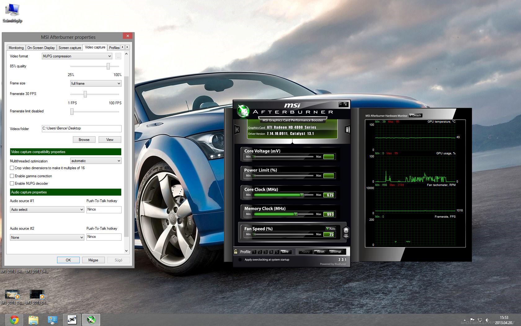Open File Explorer from the taskbar
The height and width of the screenshot is (326, 521).
tap(33, 319)
